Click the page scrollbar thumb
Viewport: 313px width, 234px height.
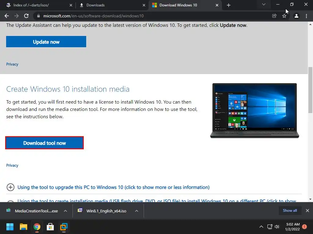(x=310, y=90)
